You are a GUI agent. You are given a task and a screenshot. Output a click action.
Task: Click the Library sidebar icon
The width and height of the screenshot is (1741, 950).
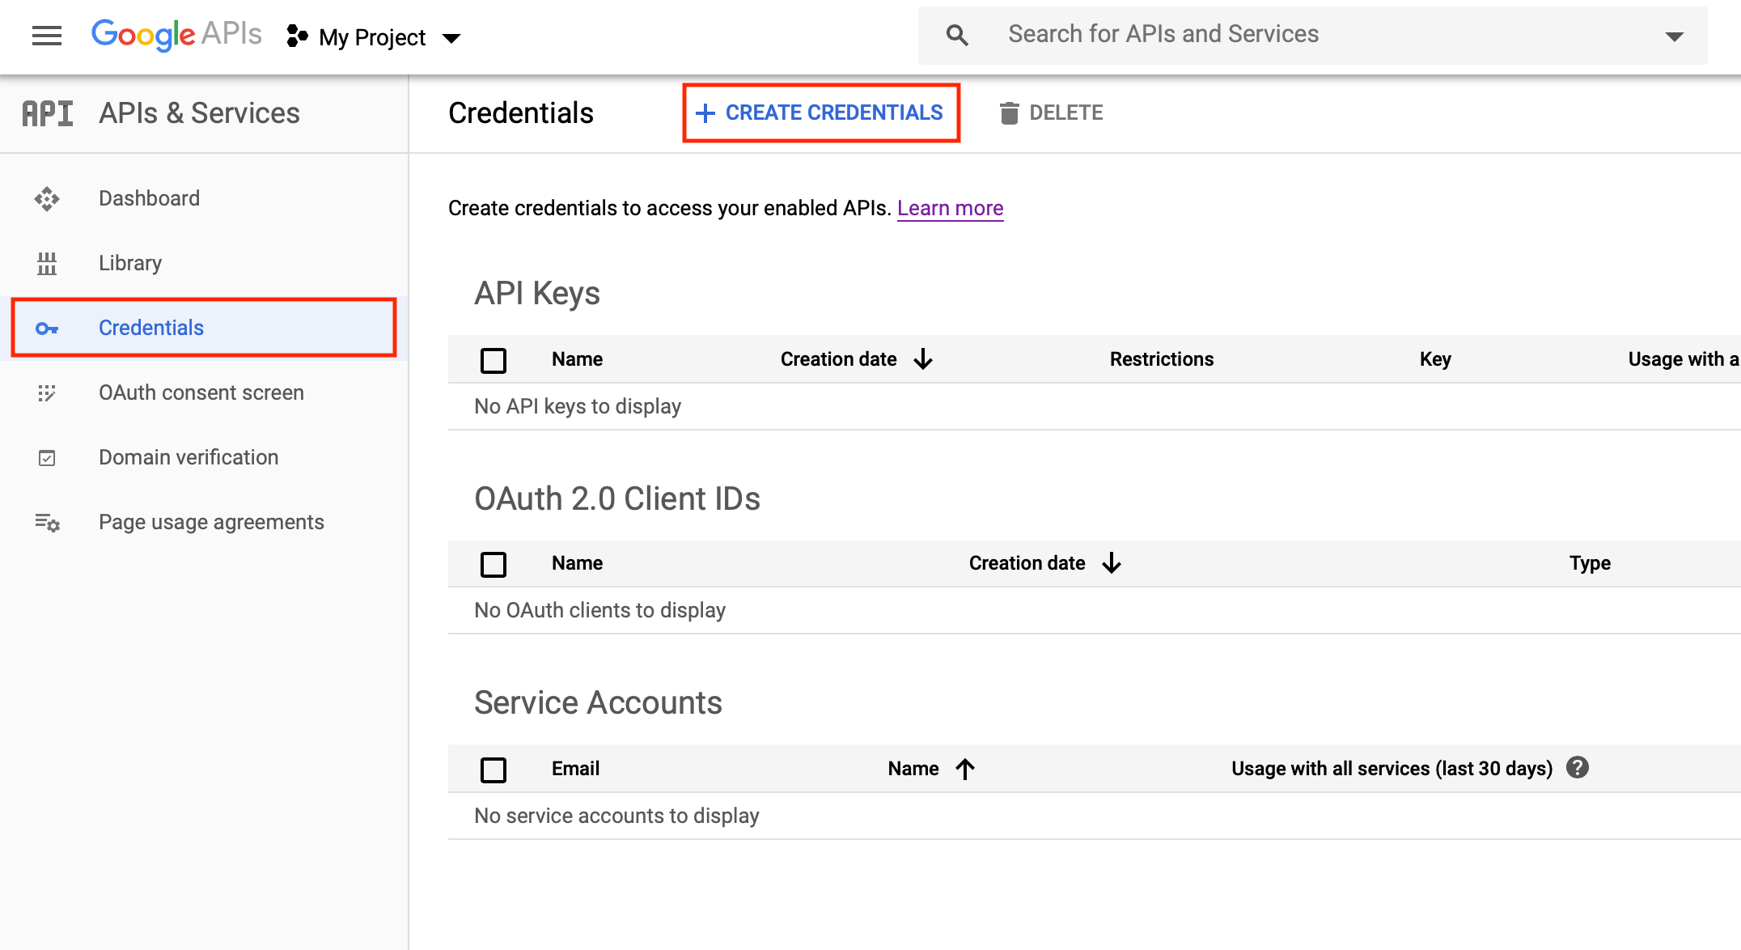47,264
